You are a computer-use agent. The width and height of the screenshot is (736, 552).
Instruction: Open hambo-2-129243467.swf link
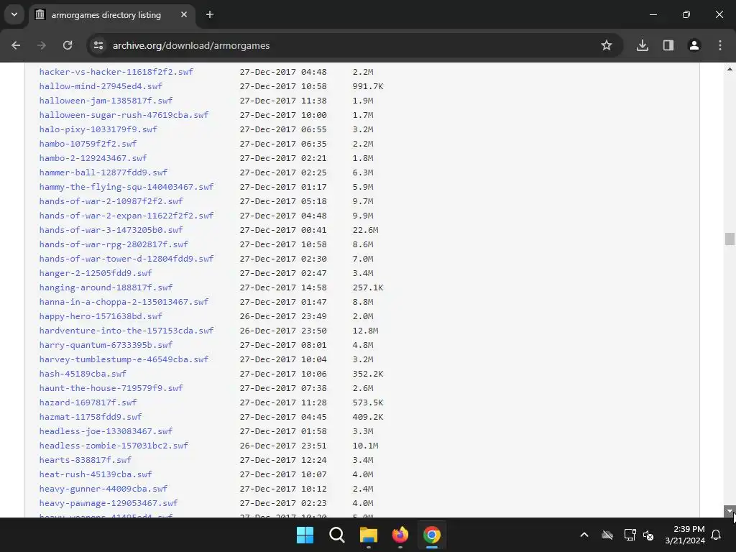point(93,158)
